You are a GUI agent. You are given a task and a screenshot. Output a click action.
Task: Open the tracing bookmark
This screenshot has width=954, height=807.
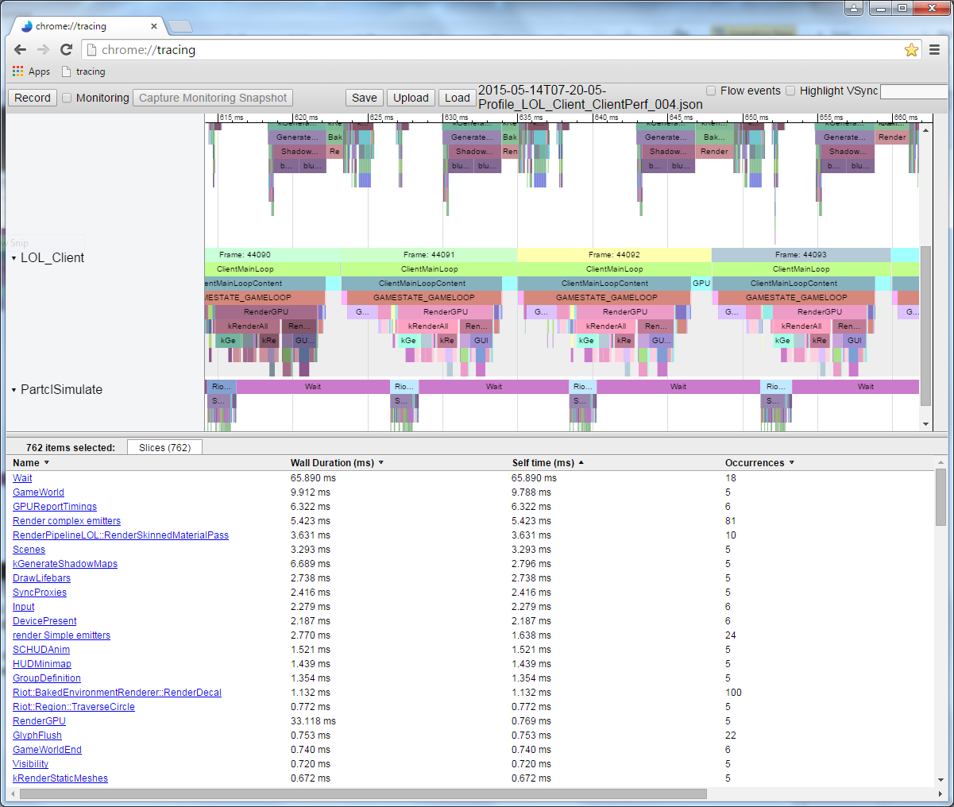83,71
